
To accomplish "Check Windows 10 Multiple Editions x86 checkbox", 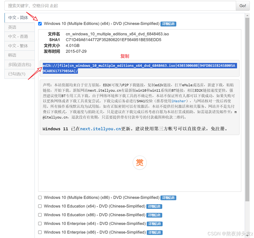I will click(x=40, y=197).
